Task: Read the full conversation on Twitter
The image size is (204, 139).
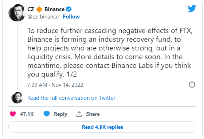Action: 71,98
